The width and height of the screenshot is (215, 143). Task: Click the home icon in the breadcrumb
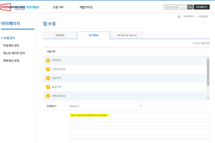[x=179, y=17]
